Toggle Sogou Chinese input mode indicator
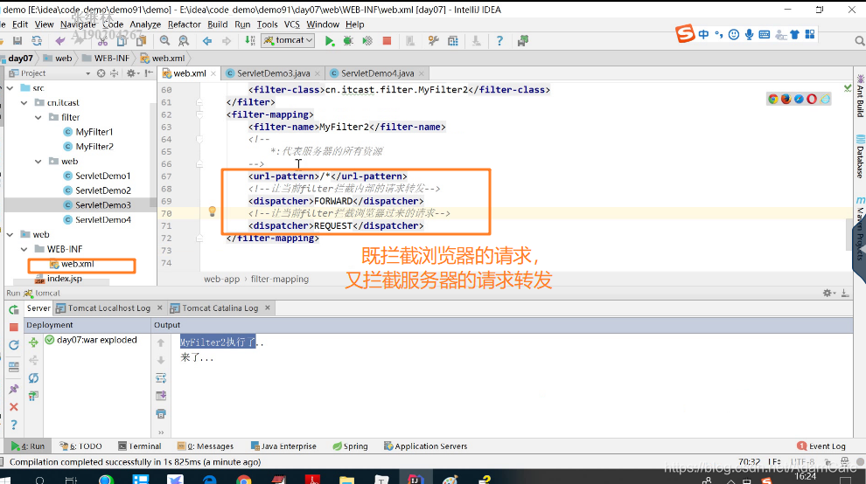 (703, 34)
